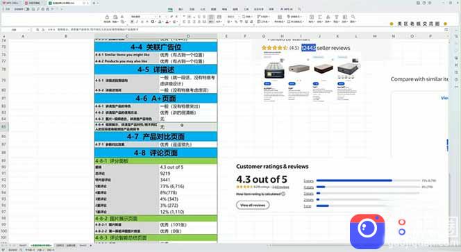
Task: Click the zoom magnifier icon by formula bar
Action: coord(37,30)
